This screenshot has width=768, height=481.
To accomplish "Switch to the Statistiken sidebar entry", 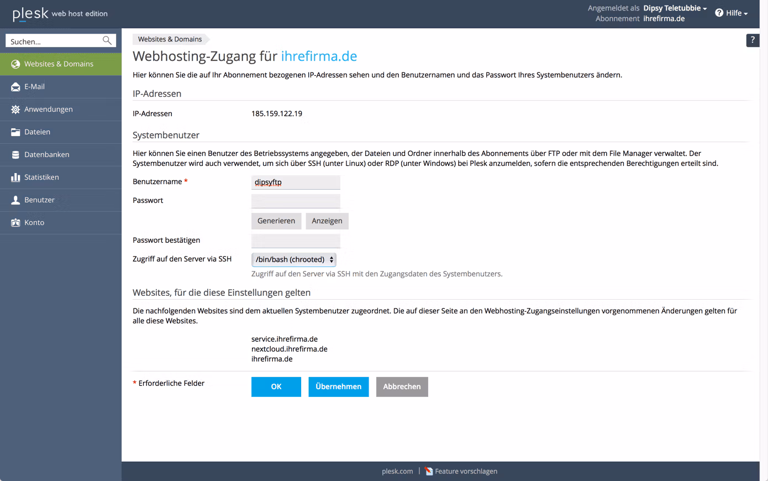I will point(41,177).
